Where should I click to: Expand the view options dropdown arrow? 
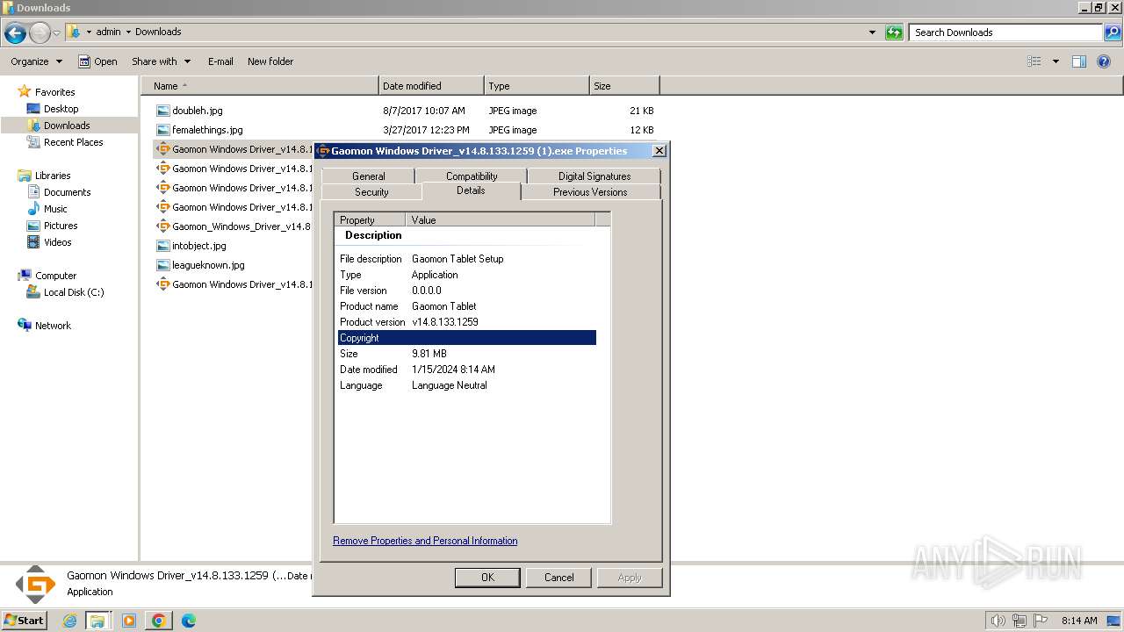[x=1056, y=61]
